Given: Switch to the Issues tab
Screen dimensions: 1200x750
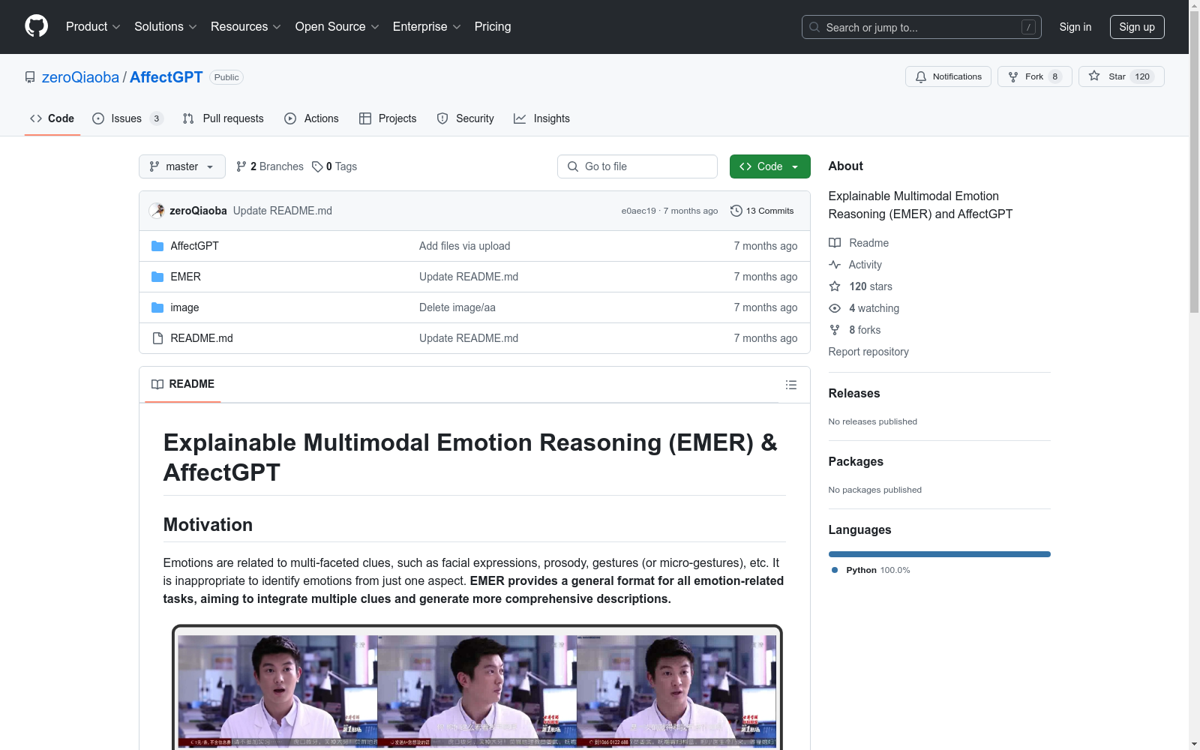Looking at the screenshot, I should coord(127,118).
